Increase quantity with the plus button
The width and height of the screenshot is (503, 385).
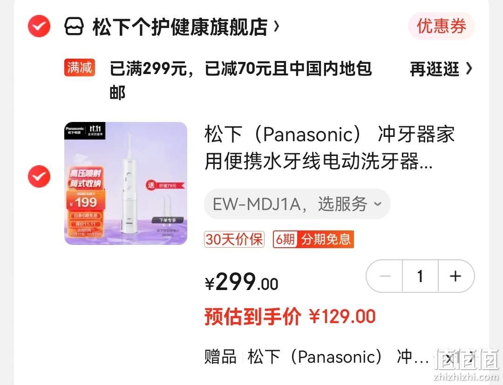[456, 276]
